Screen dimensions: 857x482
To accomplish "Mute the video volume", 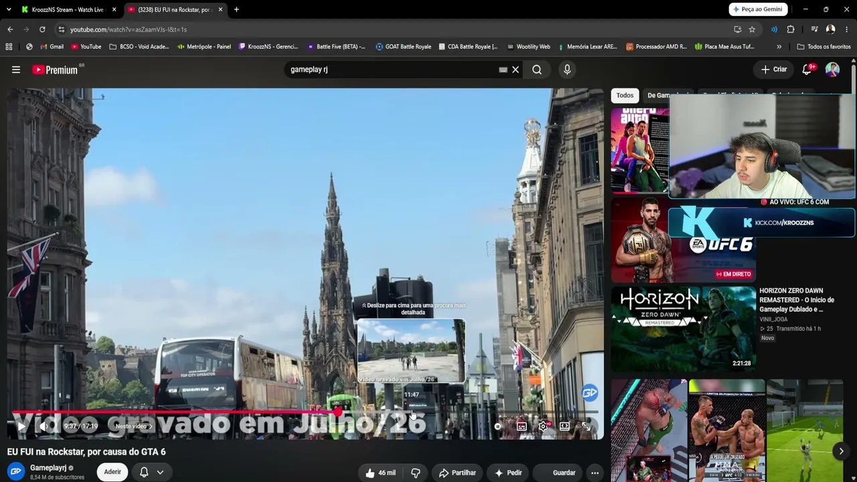I will [x=44, y=426].
